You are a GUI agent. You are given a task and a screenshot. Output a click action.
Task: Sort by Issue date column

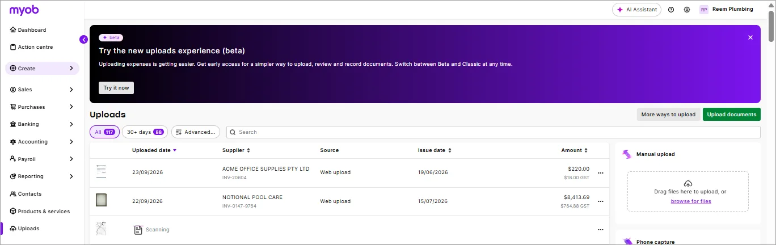pos(435,150)
